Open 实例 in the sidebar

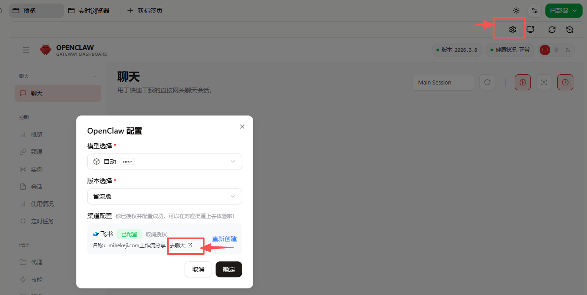coord(58,169)
